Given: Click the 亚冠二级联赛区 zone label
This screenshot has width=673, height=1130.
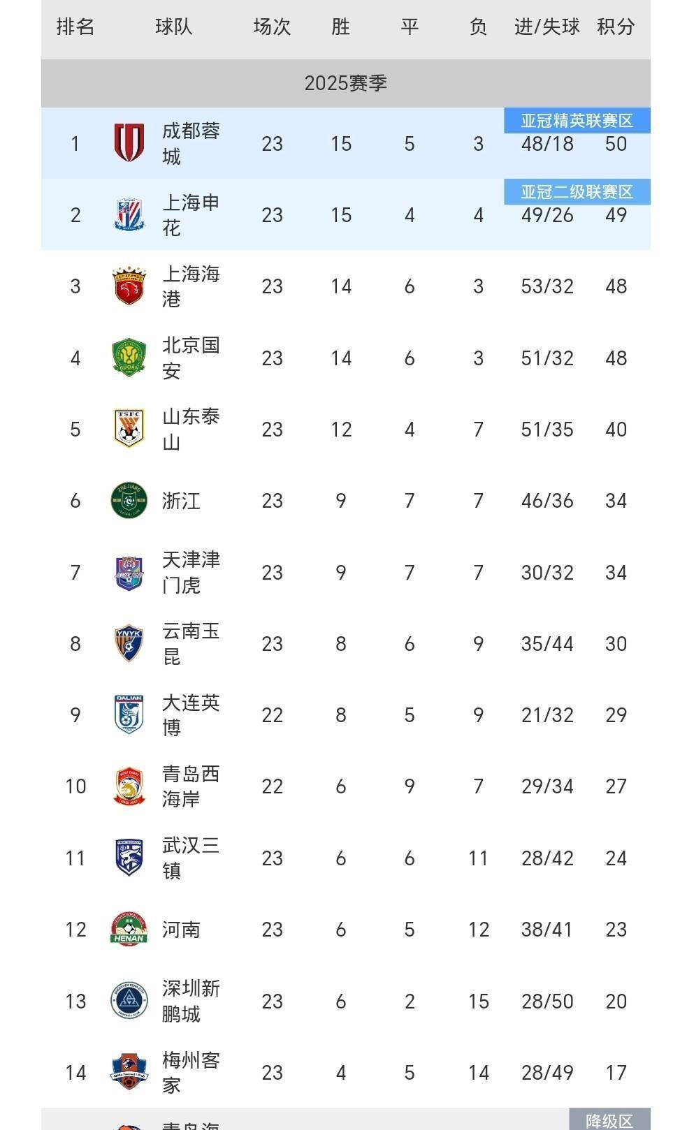Looking at the screenshot, I should pyautogui.click(x=577, y=191).
